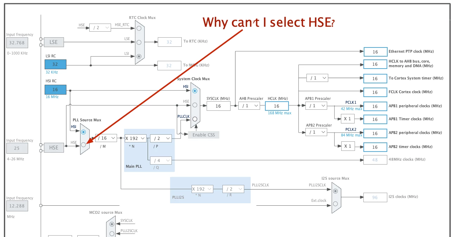Click the '0-1000 KHz' LSE range text
This screenshot has height=237, width=453.
17,53
